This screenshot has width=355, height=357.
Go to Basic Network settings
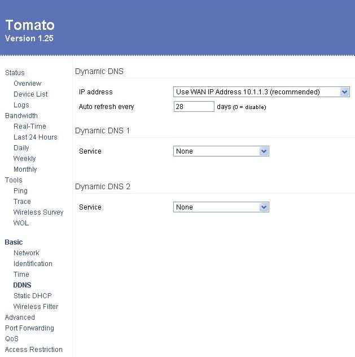pyautogui.click(x=26, y=253)
